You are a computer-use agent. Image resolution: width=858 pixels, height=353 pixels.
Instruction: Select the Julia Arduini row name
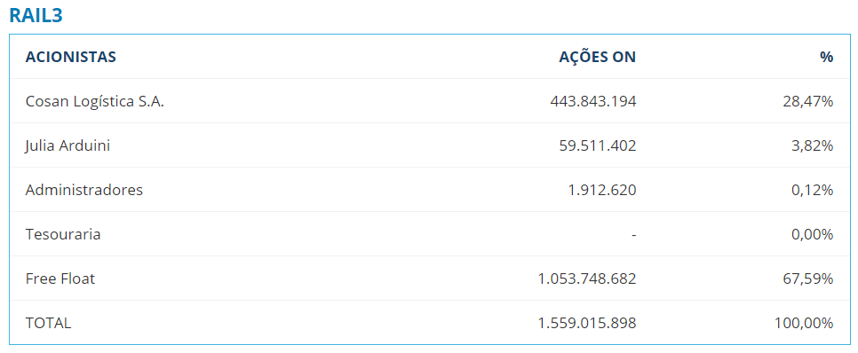pyautogui.click(x=68, y=145)
